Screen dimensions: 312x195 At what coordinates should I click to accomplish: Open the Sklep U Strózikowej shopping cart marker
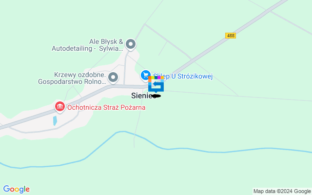coord(146,76)
